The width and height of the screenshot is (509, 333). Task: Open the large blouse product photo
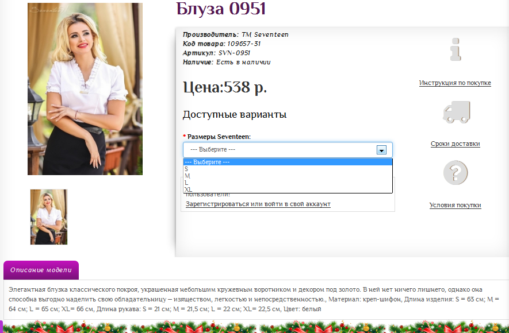[85, 89]
